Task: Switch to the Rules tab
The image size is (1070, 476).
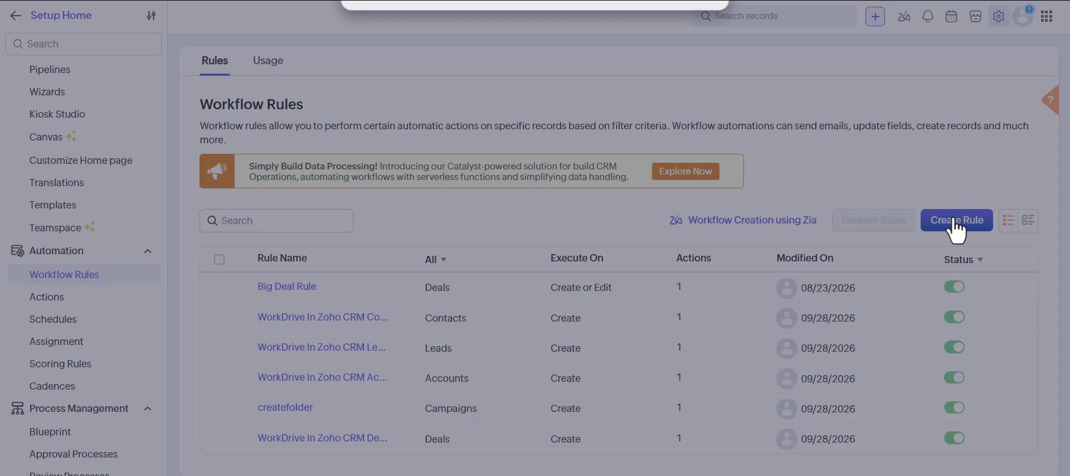Action: coord(215,61)
